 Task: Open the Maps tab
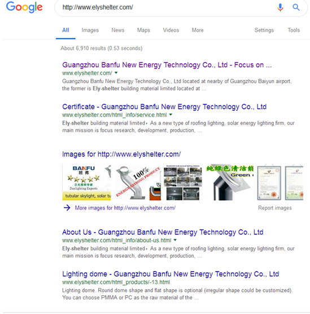click(143, 30)
